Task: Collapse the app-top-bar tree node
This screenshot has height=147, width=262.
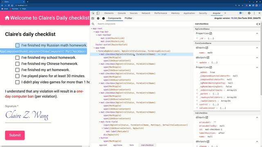Action: 94,32
